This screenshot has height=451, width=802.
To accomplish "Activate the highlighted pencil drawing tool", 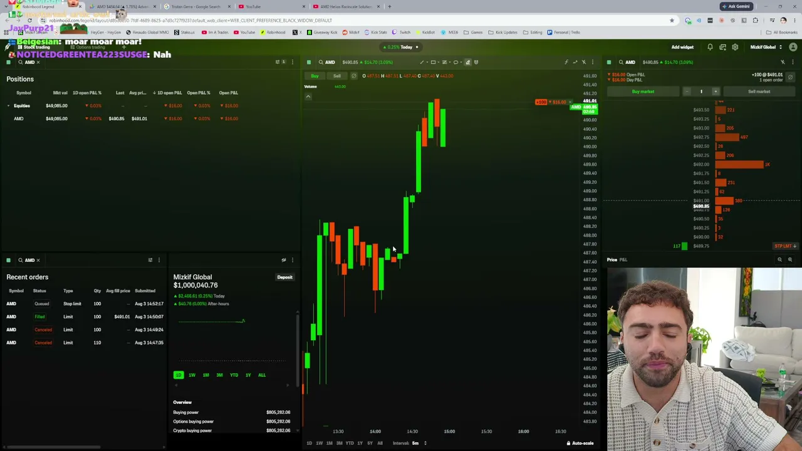I will coord(467,62).
